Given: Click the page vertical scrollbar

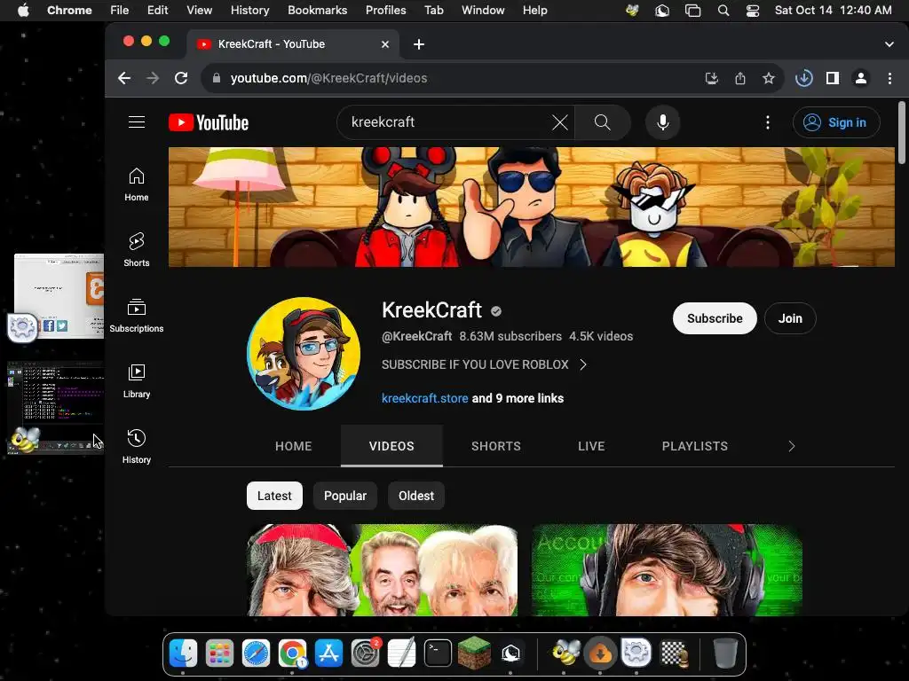Looking at the screenshot, I should [x=901, y=133].
